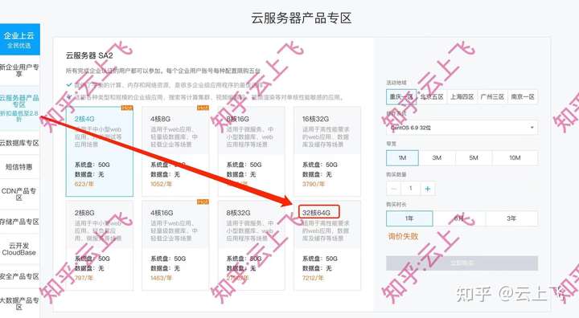This screenshot has width=579, height=318.
Task: Go to 云数据库专区 in sidebar
Action: 19,143
